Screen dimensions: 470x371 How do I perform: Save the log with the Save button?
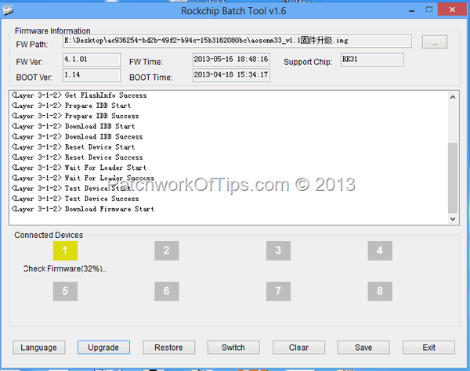pyautogui.click(x=363, y=348)
